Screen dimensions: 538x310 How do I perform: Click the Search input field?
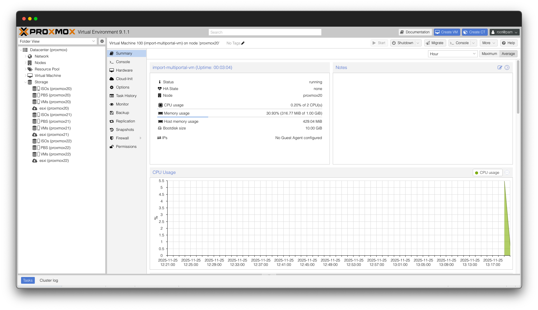[265, 32]
